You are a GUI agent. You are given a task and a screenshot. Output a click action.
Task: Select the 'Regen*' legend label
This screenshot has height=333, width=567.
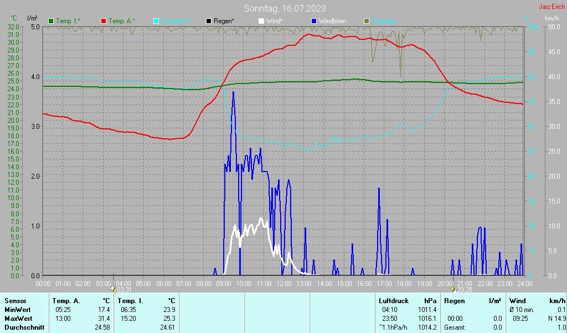click(x=224, y=22)
